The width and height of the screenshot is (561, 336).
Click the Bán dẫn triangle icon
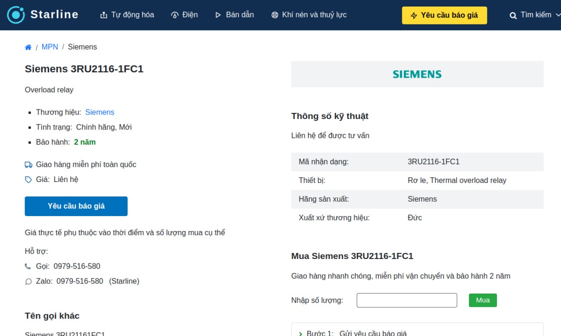[218, 15]
